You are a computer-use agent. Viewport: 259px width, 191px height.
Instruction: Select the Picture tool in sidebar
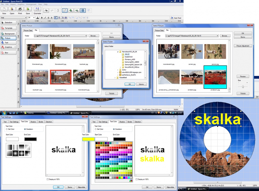tap(9, 38)
